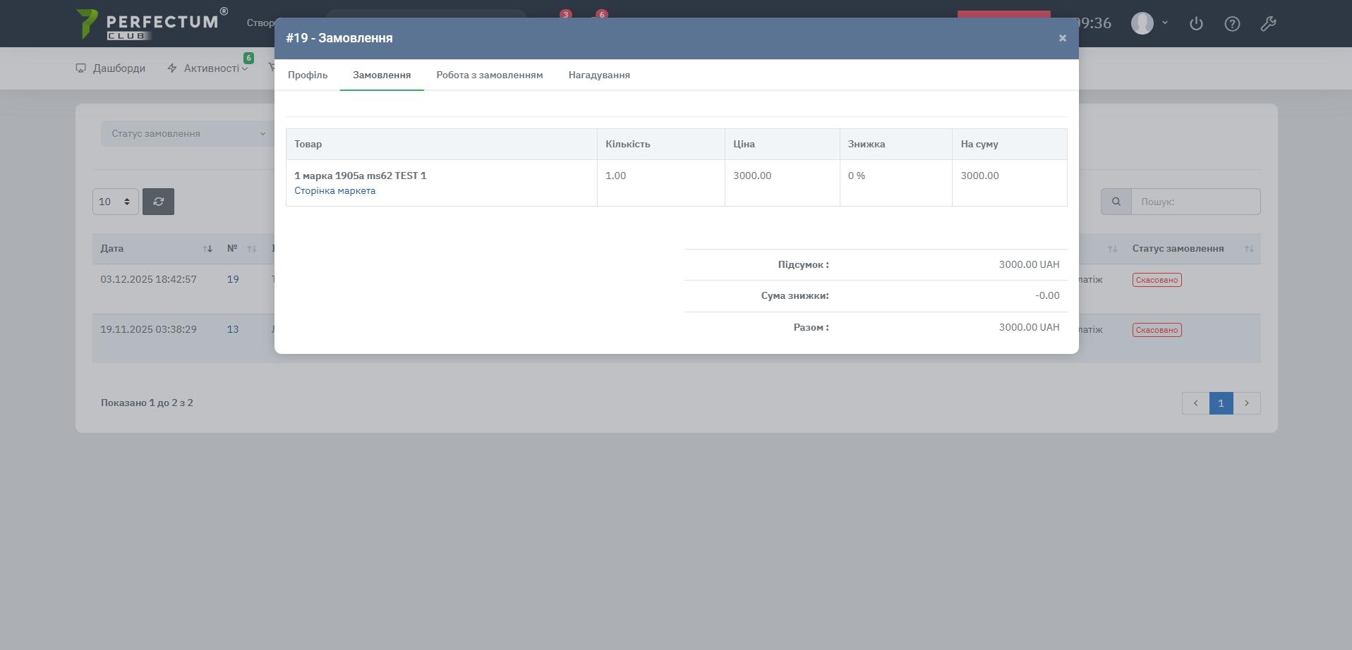Click the refresh table button
1352x650 pixels.
click(158, 202)
